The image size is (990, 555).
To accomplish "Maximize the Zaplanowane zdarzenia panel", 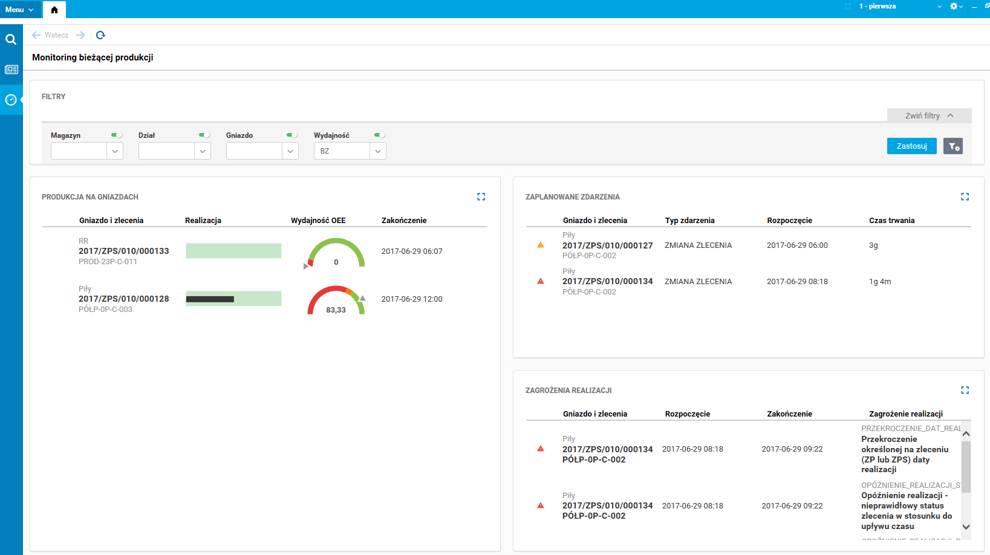I will coord(965,196).
